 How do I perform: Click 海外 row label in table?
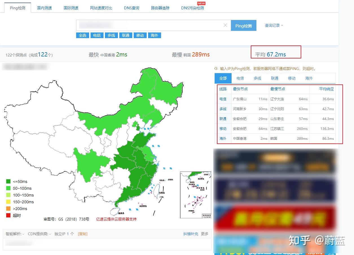[223, 139]
